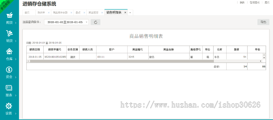Click the 导出 export button
This screenshot has height=120, width=273.
click(x=263, y=22)
